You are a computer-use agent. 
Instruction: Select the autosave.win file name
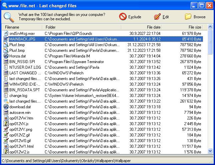[x=20, y=113]
